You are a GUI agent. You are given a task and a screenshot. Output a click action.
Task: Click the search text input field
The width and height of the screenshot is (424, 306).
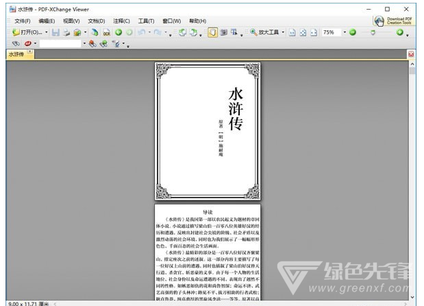click(x=60, y=43)
